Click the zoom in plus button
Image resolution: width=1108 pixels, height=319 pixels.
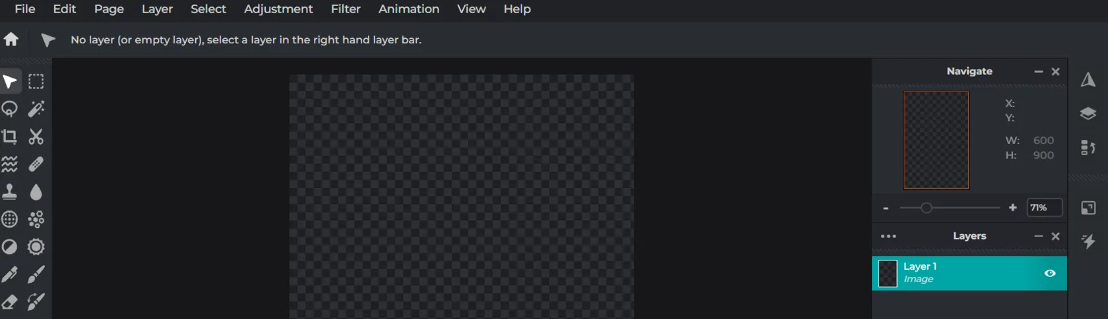click(x=1013, y=208)
